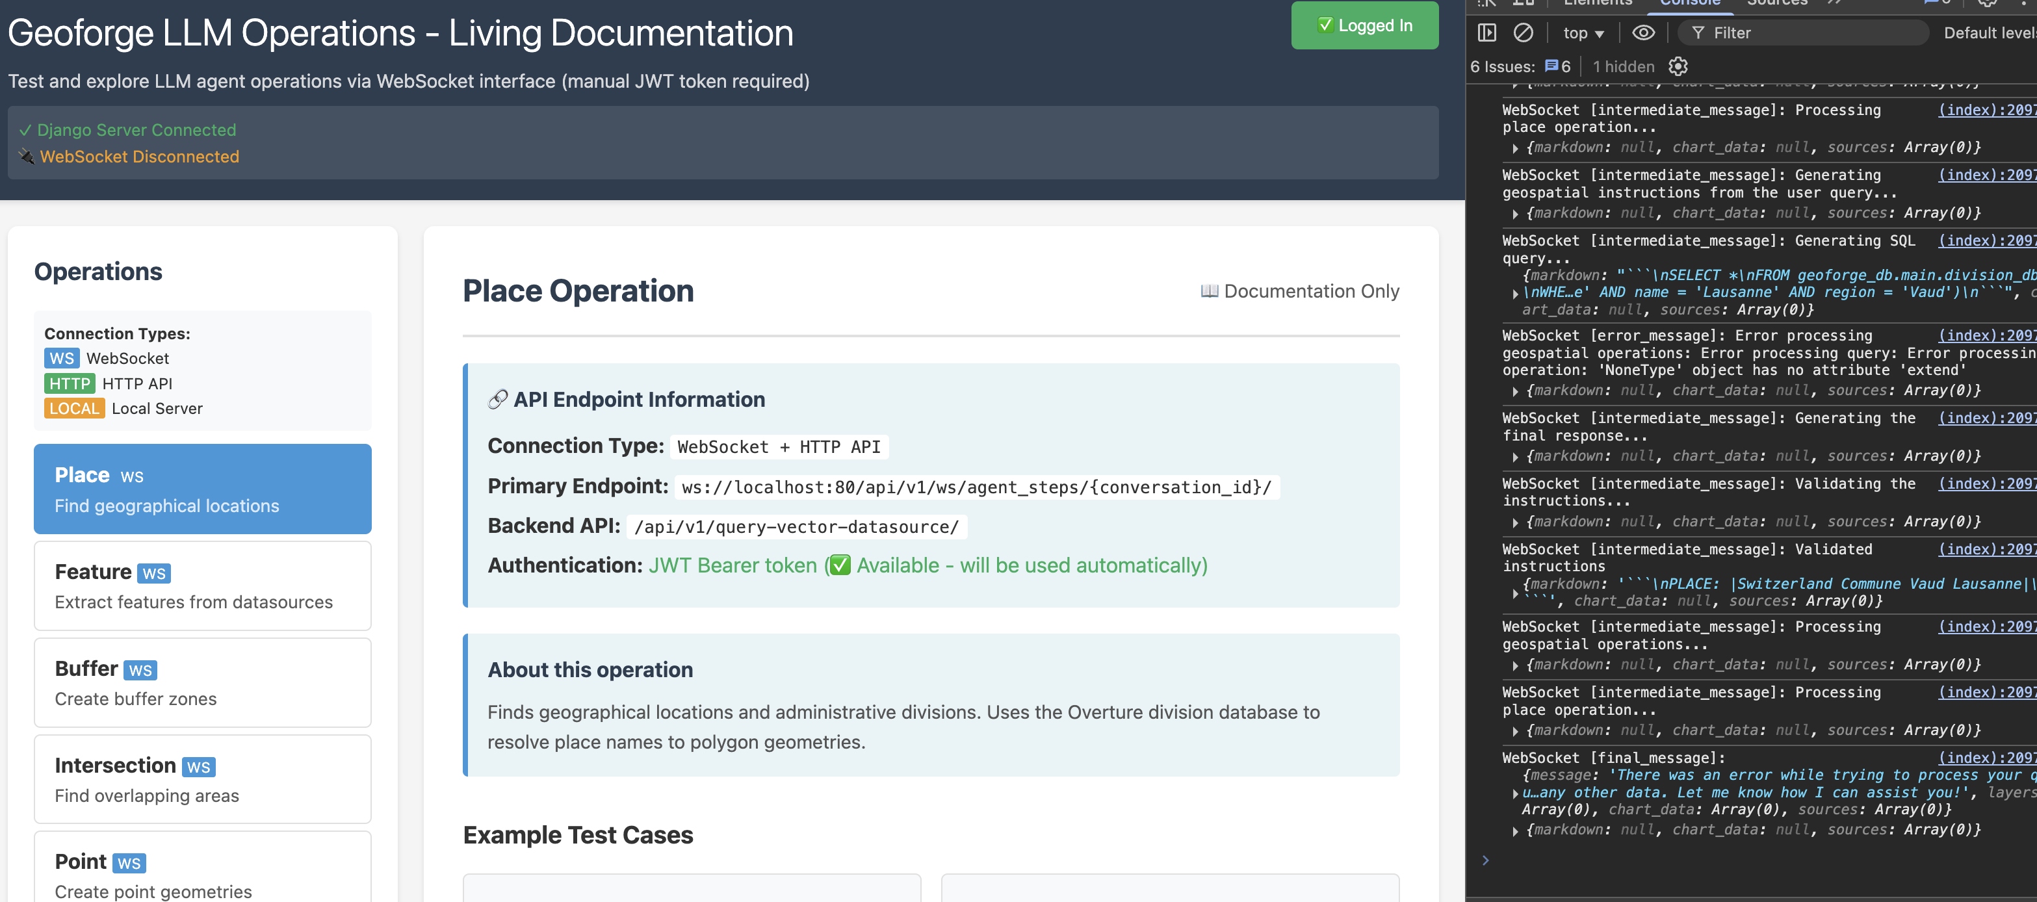Click the funnel icon in the Filter field
Viewport: 2037px width, 902px height.
coord(1698,32)
